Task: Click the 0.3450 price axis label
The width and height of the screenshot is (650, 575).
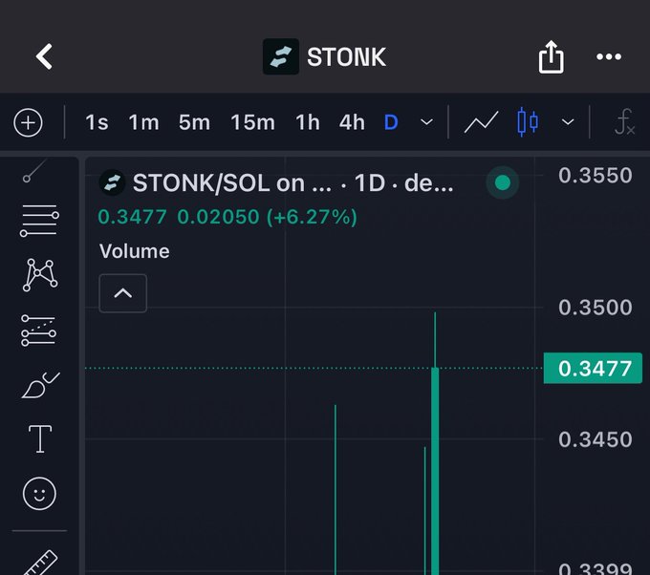Action: pyautogui.click(x=596, y=439)
